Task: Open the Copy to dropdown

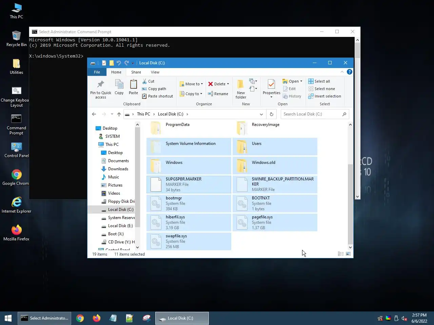Action: tap(191, 94)
